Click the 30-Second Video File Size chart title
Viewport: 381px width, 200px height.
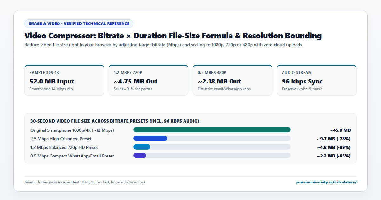(115, 121)
